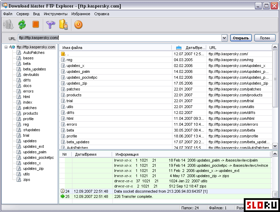Open the file list column options dropdown
The width and height of the screenshot is (280, 212).
275,48
